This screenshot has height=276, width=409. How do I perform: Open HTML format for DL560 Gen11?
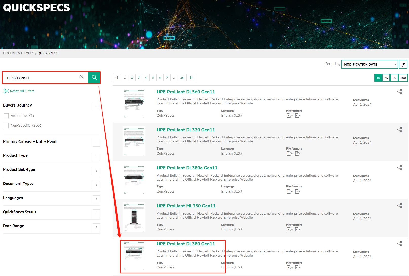(290, 115)
